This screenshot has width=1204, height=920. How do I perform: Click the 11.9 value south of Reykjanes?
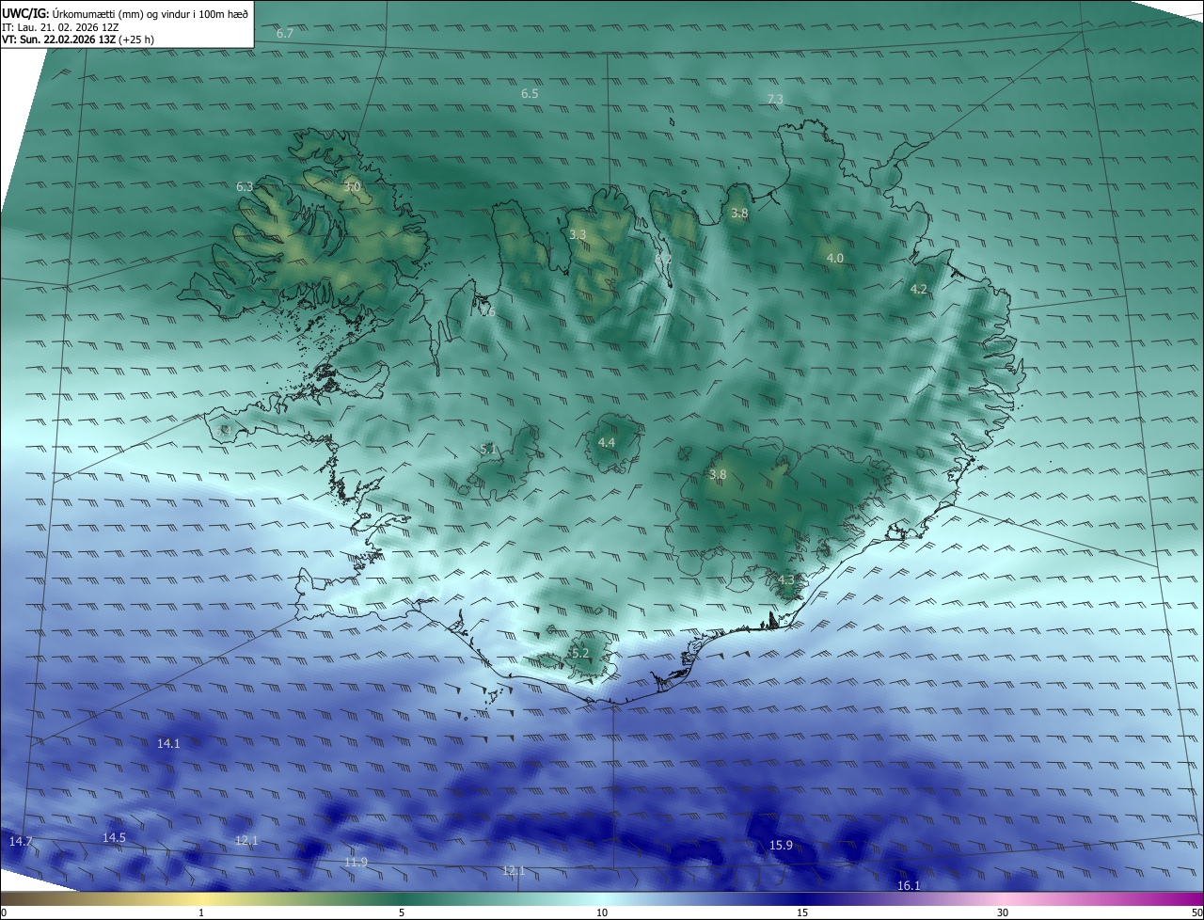pyautogui.click(x=356, y=862)
